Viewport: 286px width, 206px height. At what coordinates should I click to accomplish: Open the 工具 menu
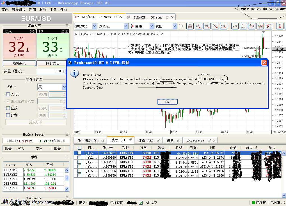[x=53, y=10]
